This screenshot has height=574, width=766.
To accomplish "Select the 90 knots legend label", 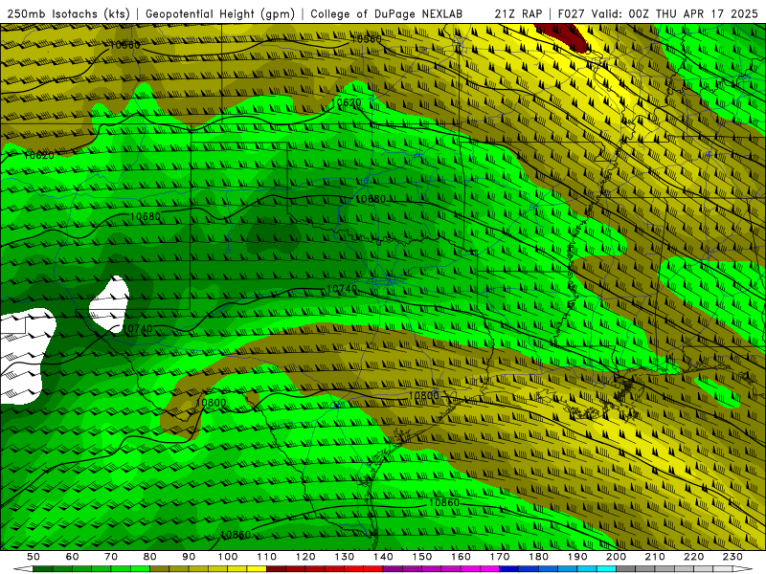I will click(189, 557).
